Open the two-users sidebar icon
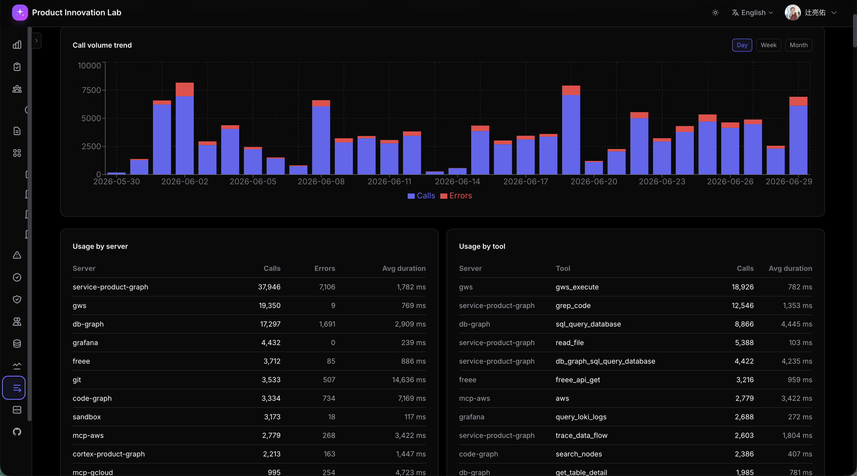Screen dimensions: 857x476 tap(17, 321)
